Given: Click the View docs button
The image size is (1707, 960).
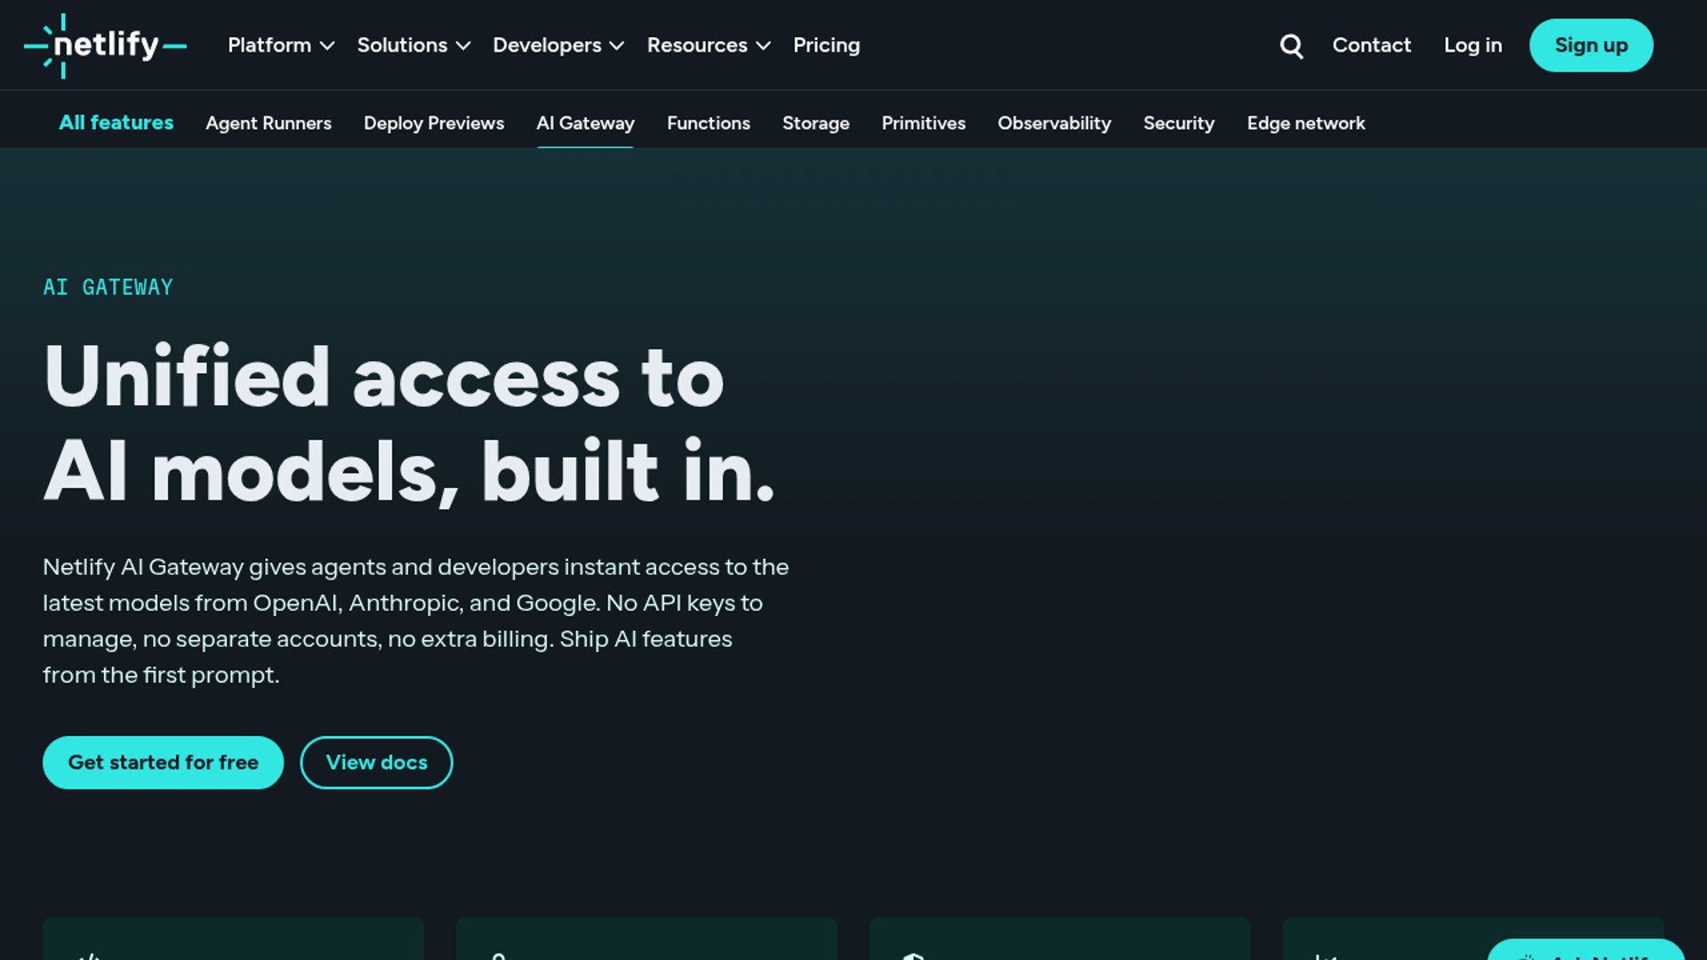Looking at the screenshot, I should click(x=376, y=763).
